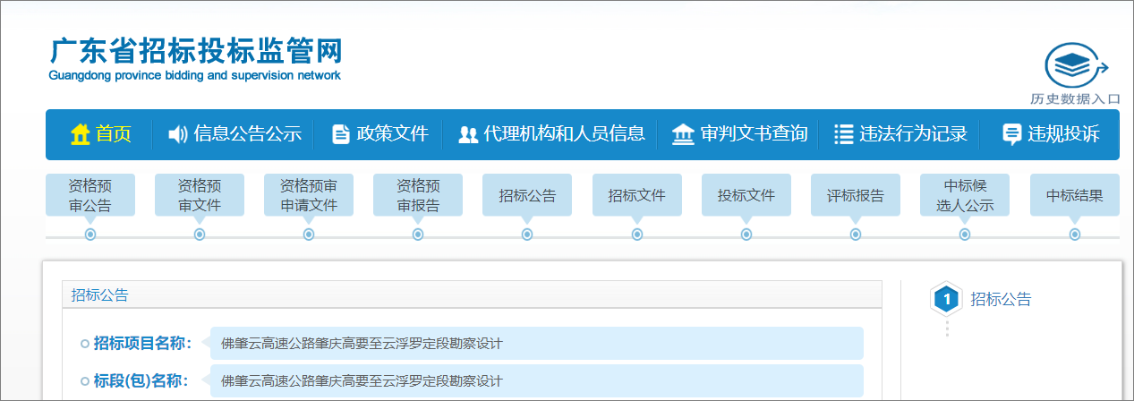This screenshot has height=401, width=1134.
Task: Go to the 中标结果 stage tab
Action: 1074,195
